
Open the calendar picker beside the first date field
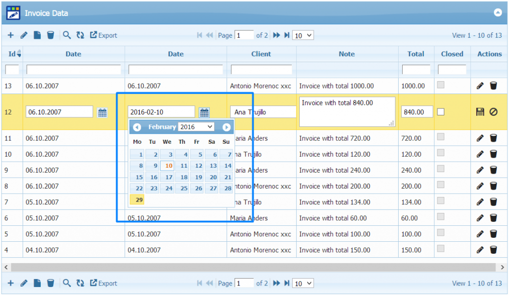tap(102, 112)
